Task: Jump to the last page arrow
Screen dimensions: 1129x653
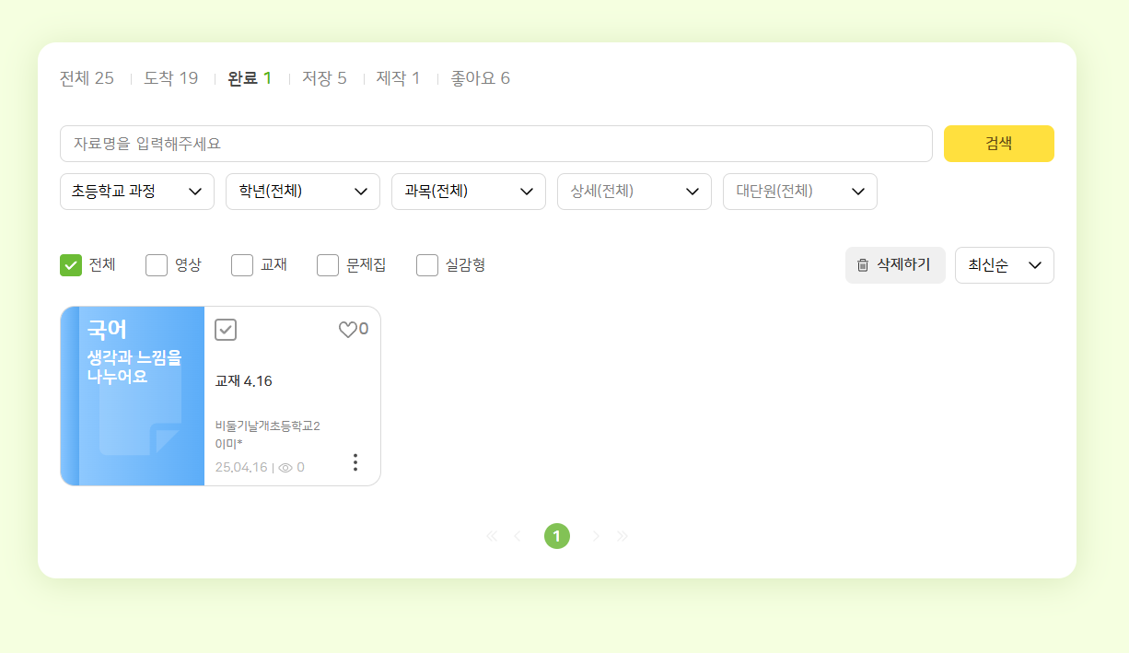Action: 623,536
